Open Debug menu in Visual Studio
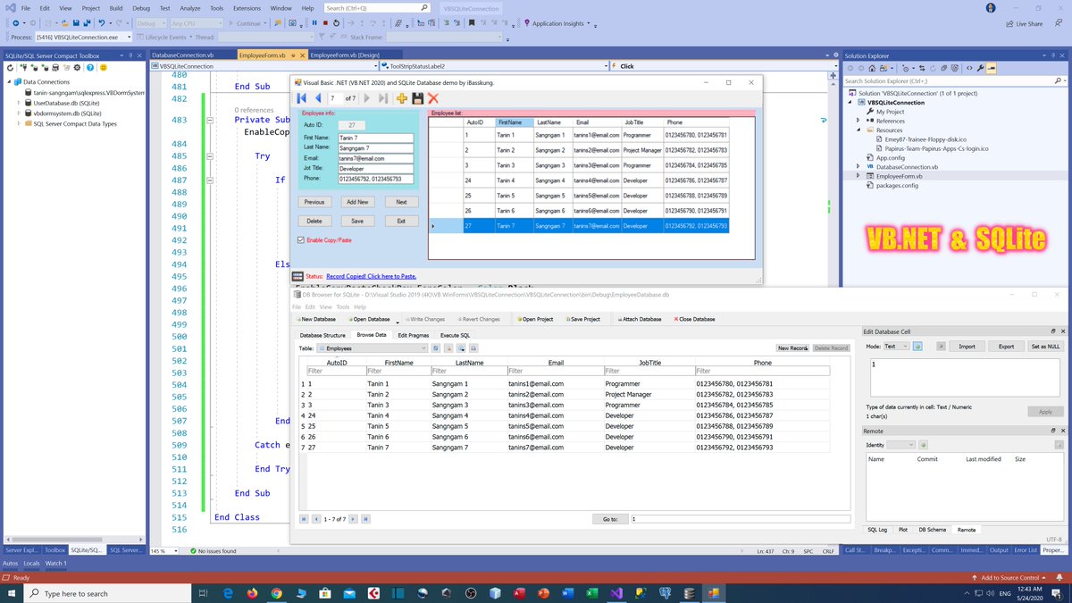Screen dimensions: 1072x603 [141, 8]
